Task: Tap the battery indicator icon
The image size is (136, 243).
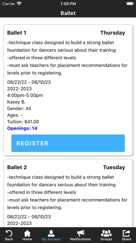Action: [130, 4]
